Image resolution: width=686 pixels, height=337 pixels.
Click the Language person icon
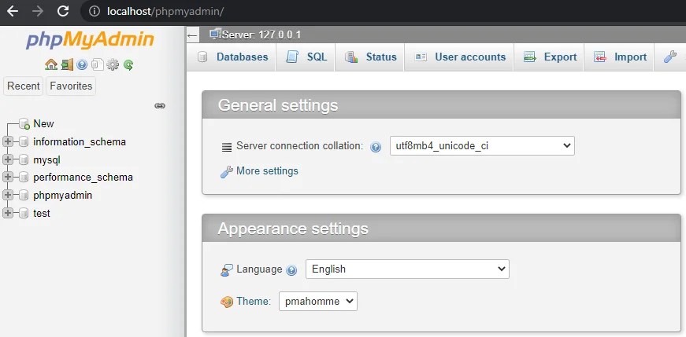[227, 270]
